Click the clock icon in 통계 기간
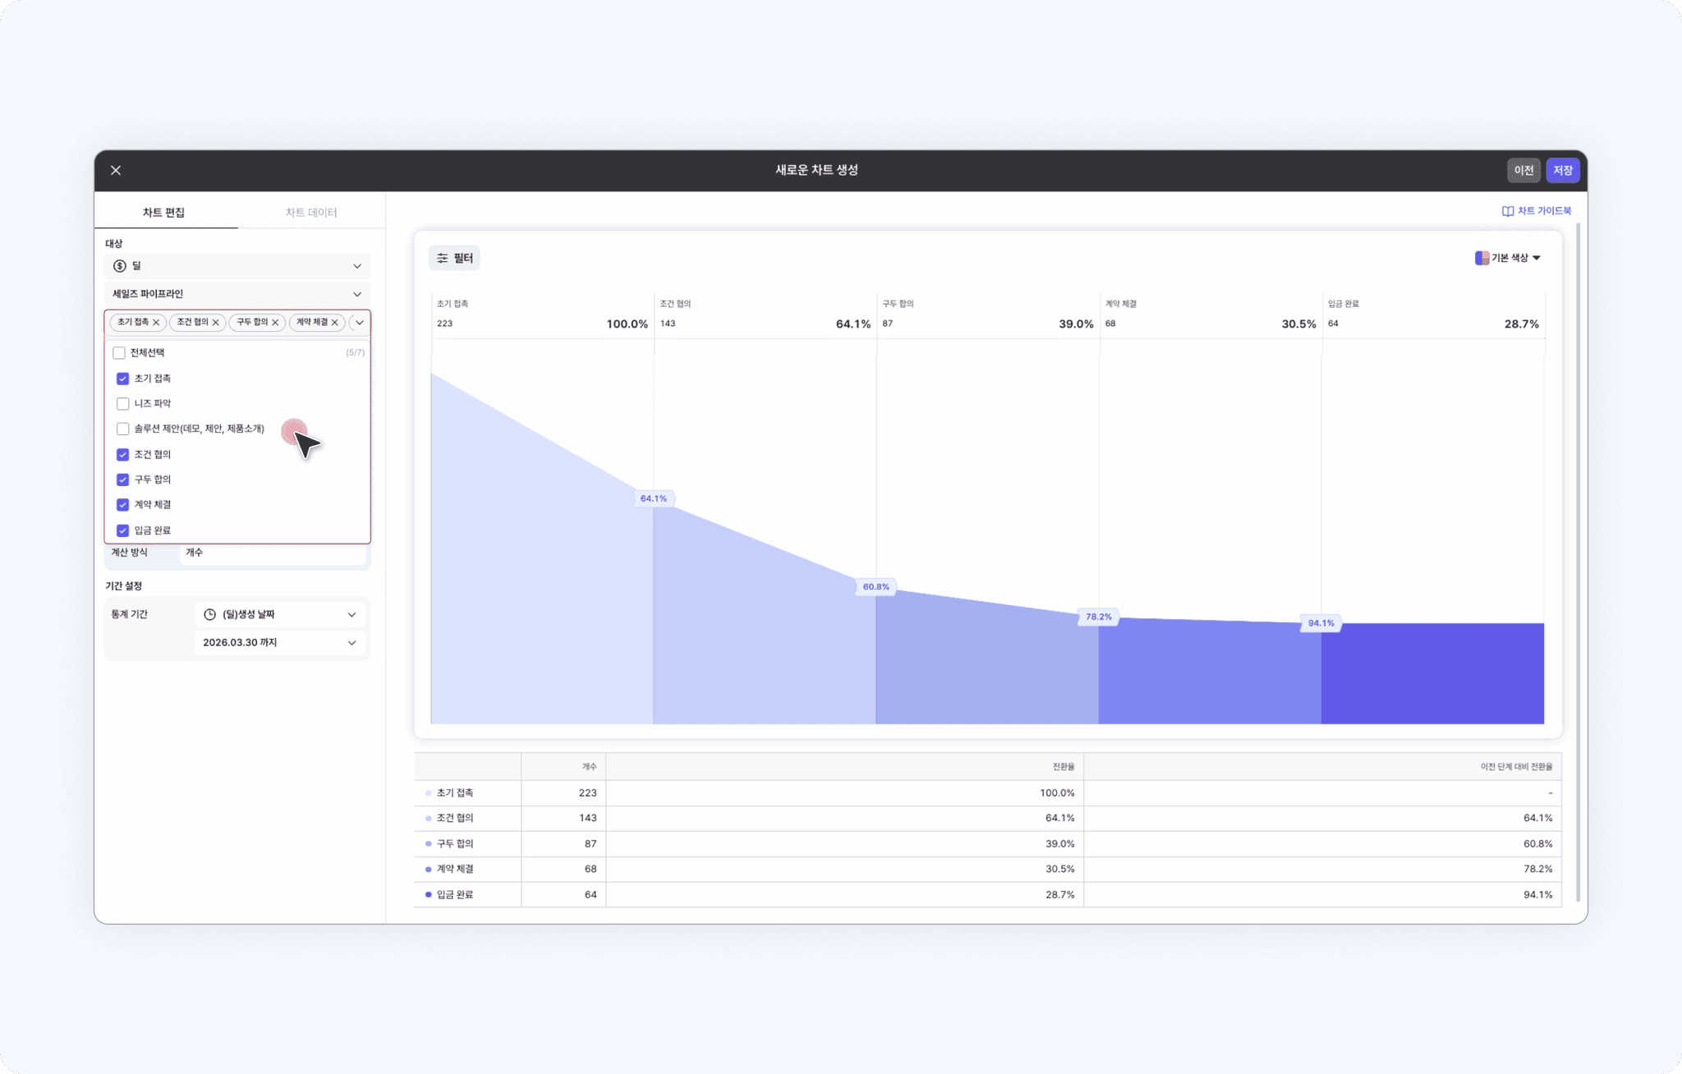Screen dimensions: 1682x1074 pyautogui.click(x=209, y=614)
